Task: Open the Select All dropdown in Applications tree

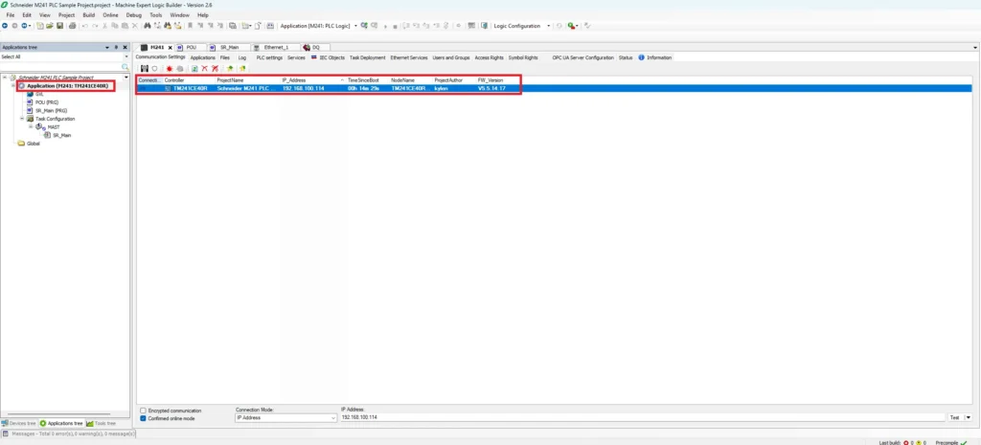Action: click(x=126, y=56)
